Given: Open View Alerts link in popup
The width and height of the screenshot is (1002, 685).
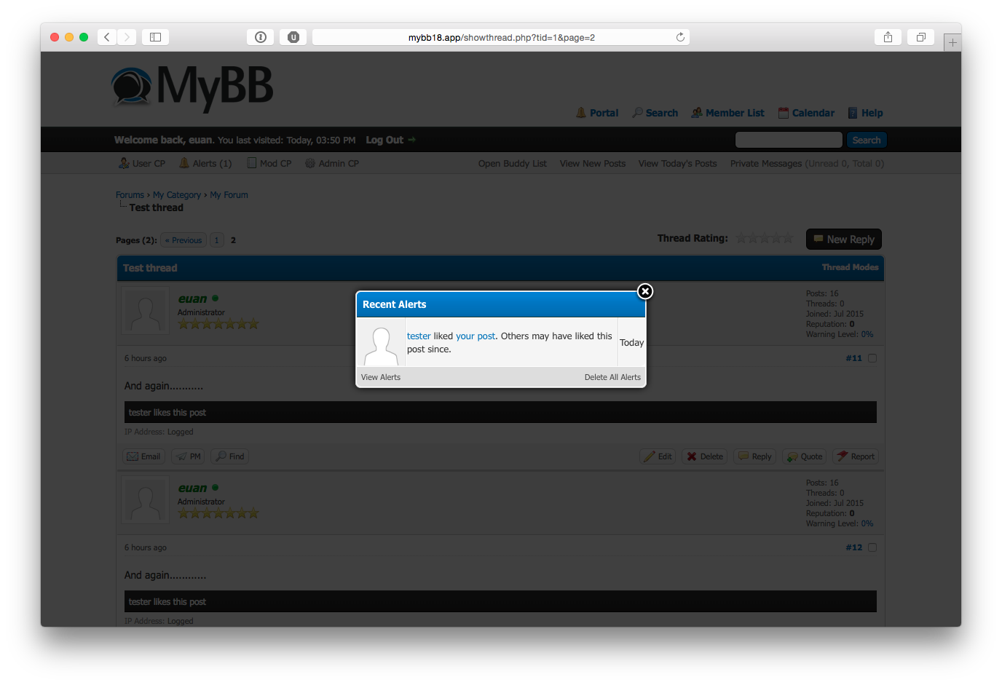Looking at the screenshot, I should (x=381, y=377).
